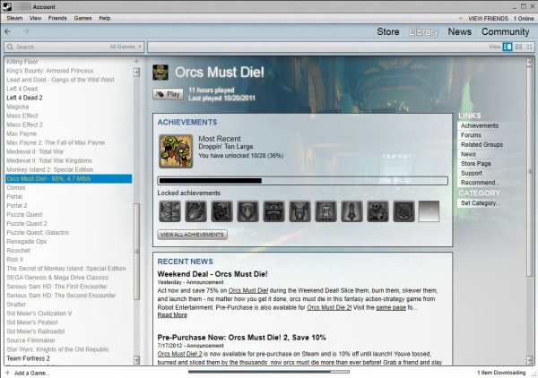Open Achievements link in Links panel
The height and width of the screenshot is (378, 538).
point(480,125)
